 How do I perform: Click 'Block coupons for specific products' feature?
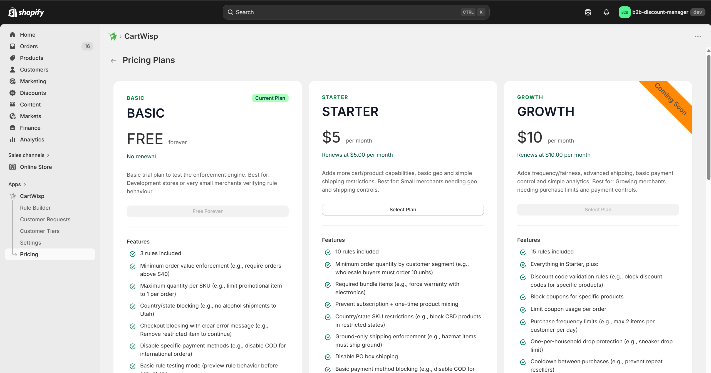point(577,296)
